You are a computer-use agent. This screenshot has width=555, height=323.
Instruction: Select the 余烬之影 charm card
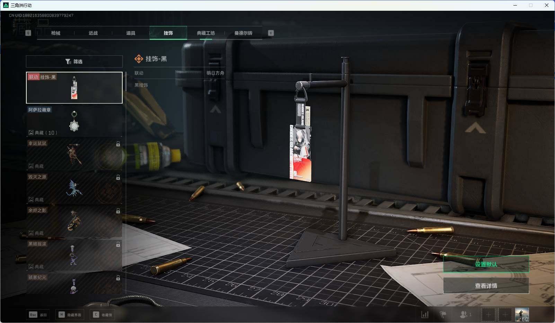(x=74, y=222)
